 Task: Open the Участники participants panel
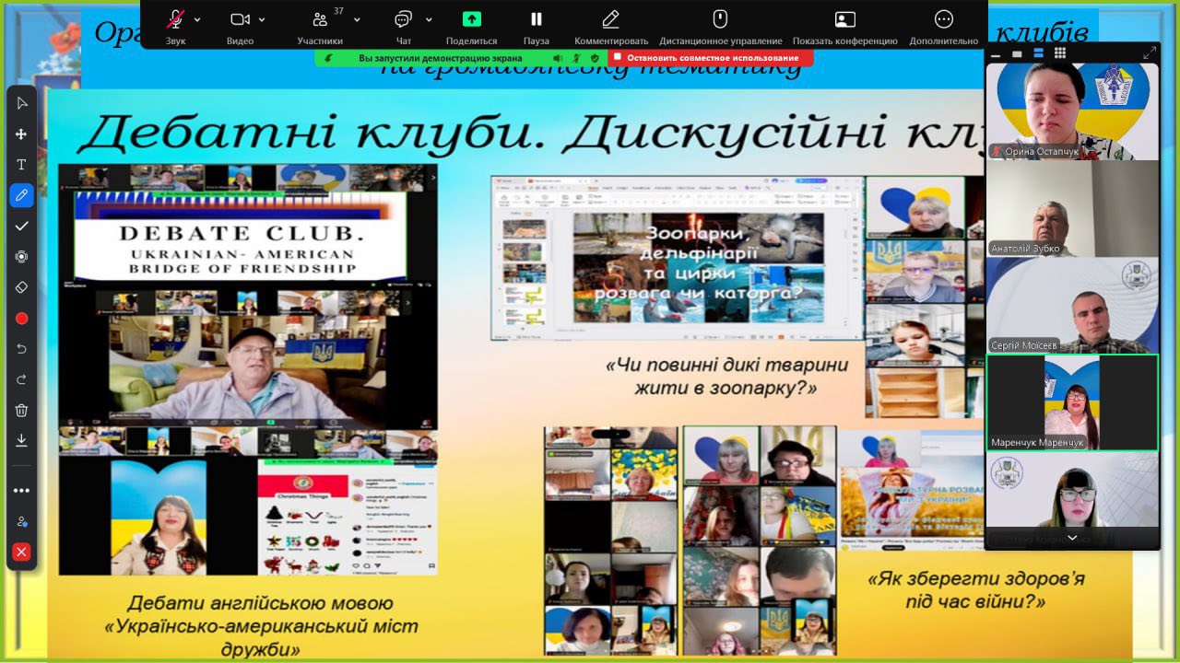pyautogui.click(x=320, y=26)
